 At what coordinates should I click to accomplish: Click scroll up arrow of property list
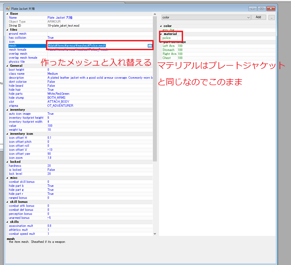point(155,14)
